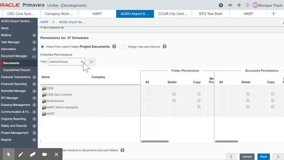
Task: Open Monique Thach user avatar menu
Action: point(255,5)
